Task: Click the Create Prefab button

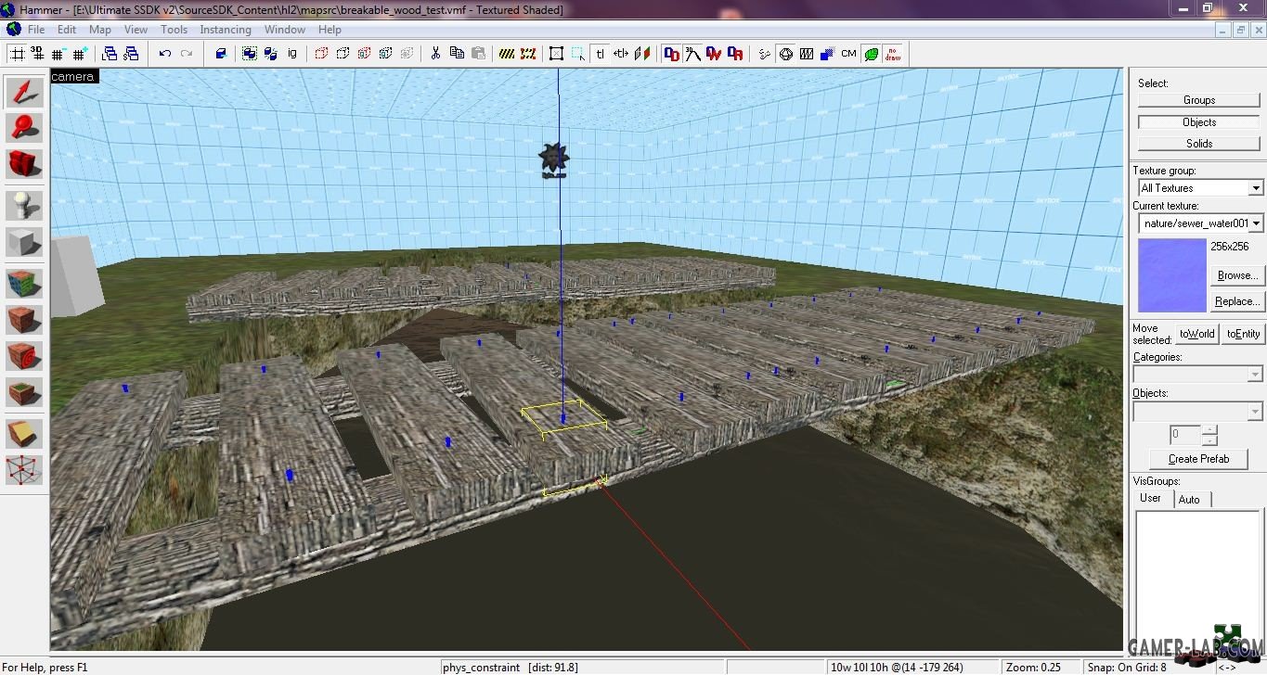Action: coord(1198,459)
